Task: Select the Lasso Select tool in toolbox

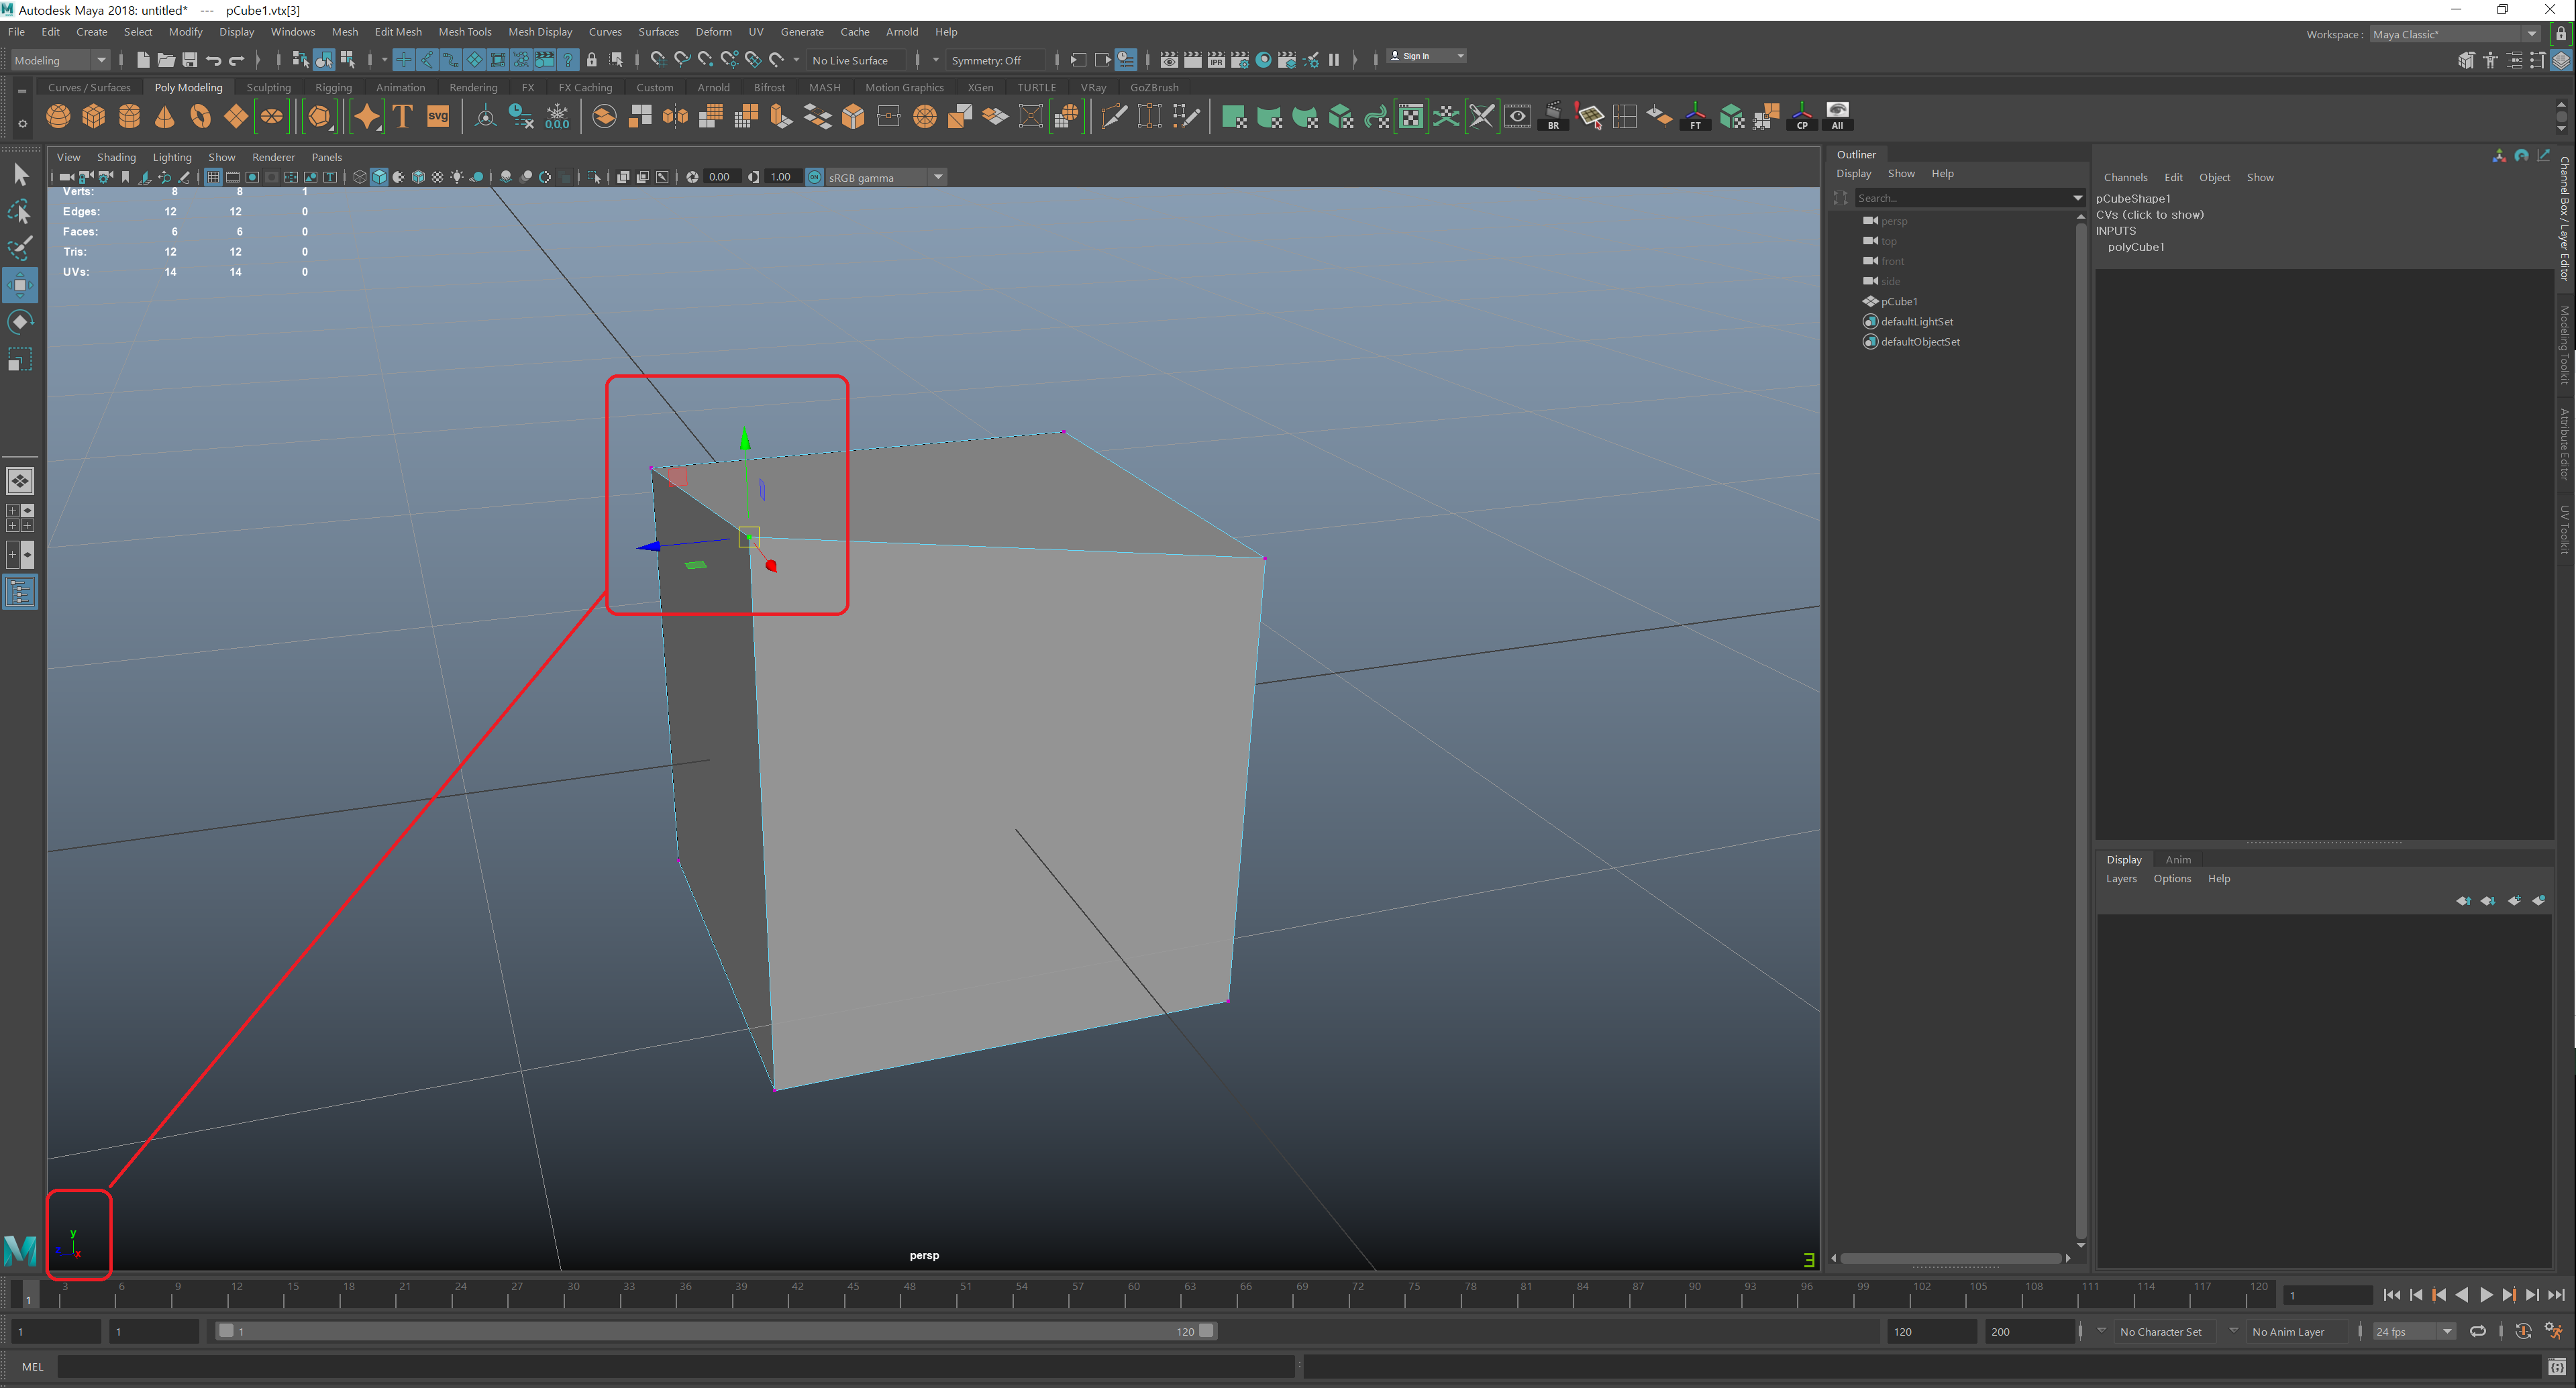Action: pos(20,212)
